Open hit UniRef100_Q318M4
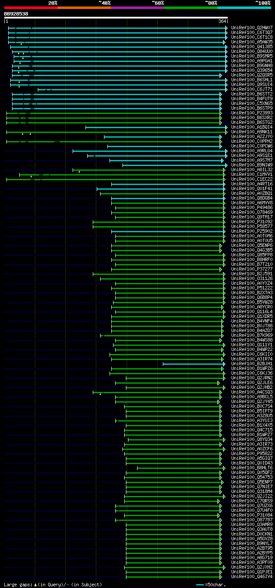 (x=252, y=491)
